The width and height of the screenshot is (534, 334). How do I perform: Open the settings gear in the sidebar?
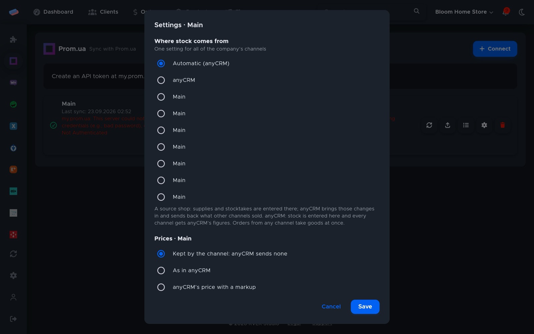(x=13, y=276)
